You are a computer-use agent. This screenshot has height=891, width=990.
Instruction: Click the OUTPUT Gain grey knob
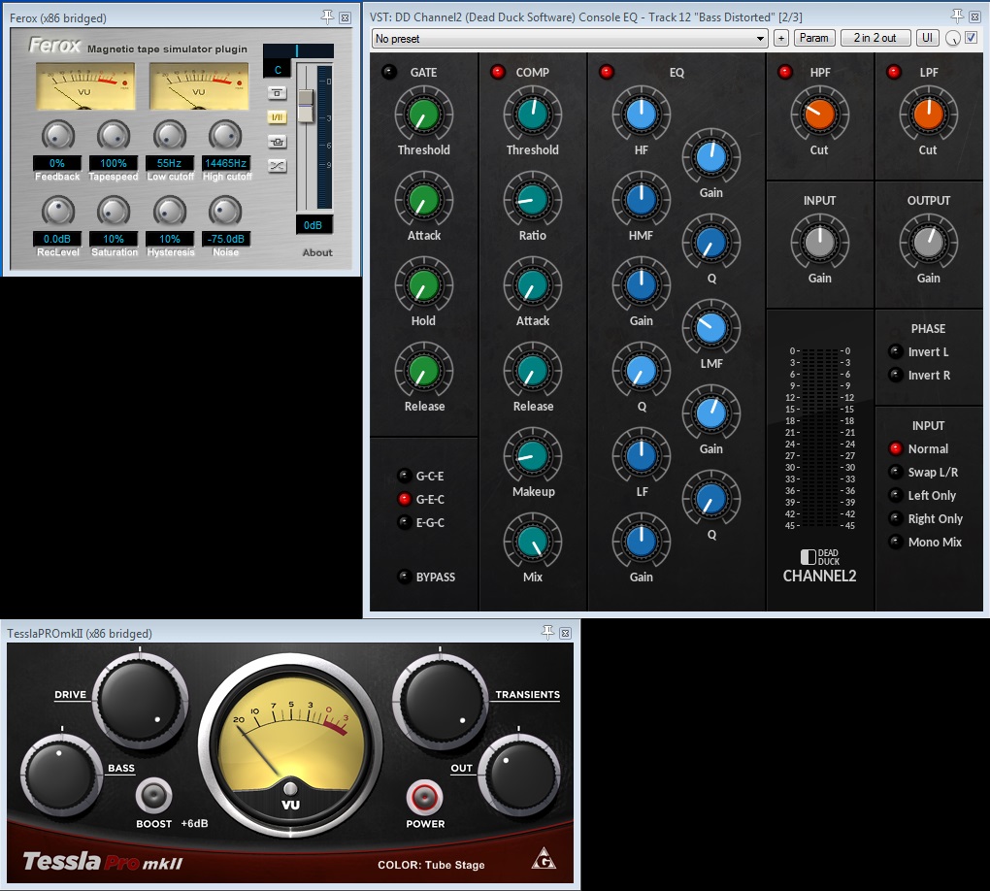coord(928,243)
